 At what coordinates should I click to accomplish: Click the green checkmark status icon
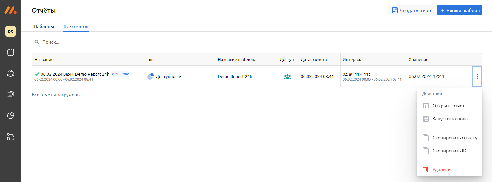[x=37, y=74]
